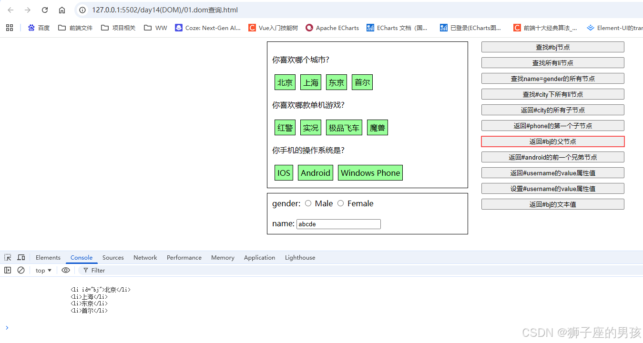The image size is (643, 343).
Task: Click the browser forward arrow
Action: pyautogui.click(x=28, y=10)
